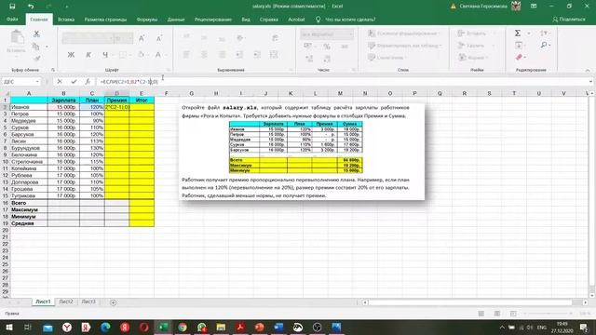Add a new sheet with plus button
The image size is (596, 335).
point(113,302)
